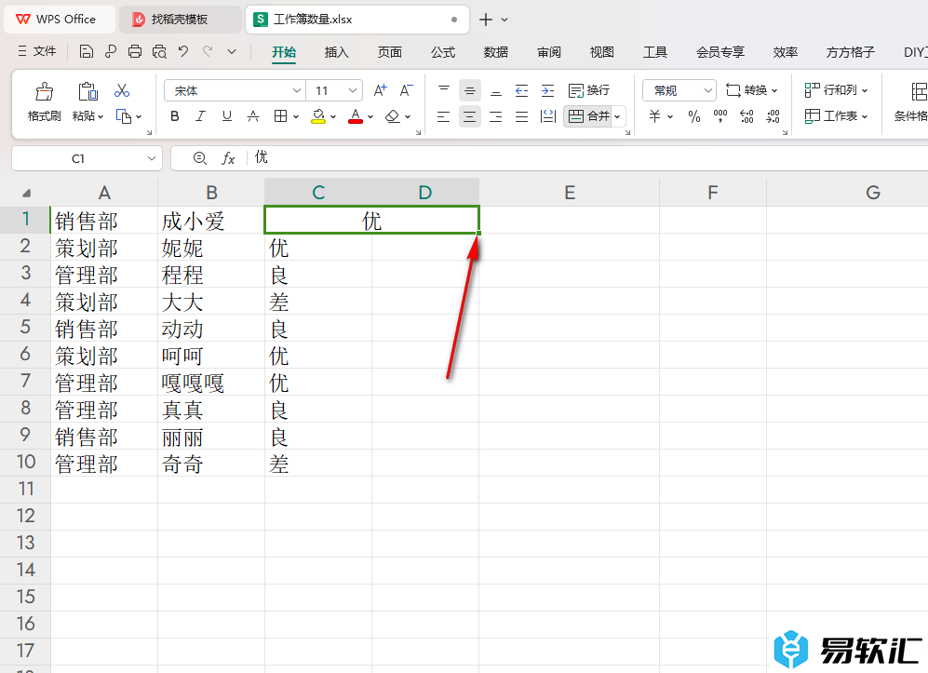Click the Eraser clear icon
This screenshot has width=928, height=673.
pyautogui.click(x=392, y=116)
